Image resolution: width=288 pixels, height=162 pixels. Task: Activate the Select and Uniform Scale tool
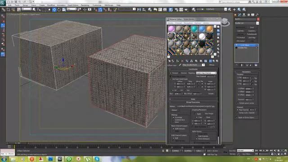(64, 9)
